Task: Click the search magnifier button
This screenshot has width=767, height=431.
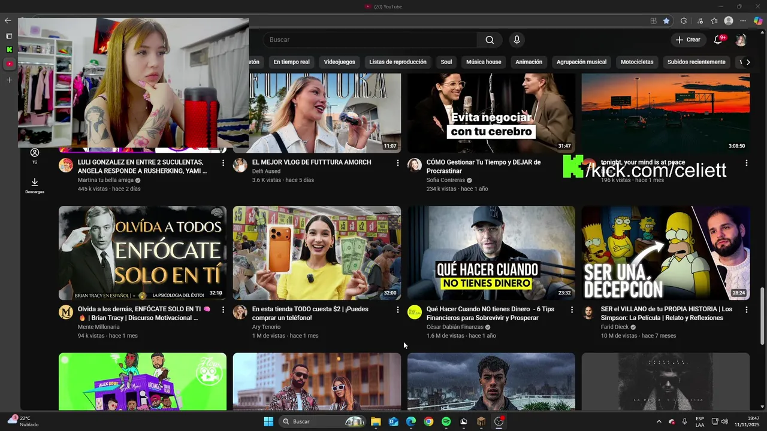Action: (490, 40)
